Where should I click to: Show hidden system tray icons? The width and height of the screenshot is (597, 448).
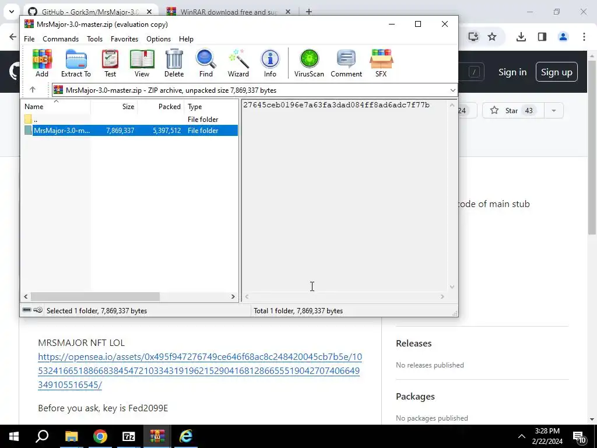point(522,436)
